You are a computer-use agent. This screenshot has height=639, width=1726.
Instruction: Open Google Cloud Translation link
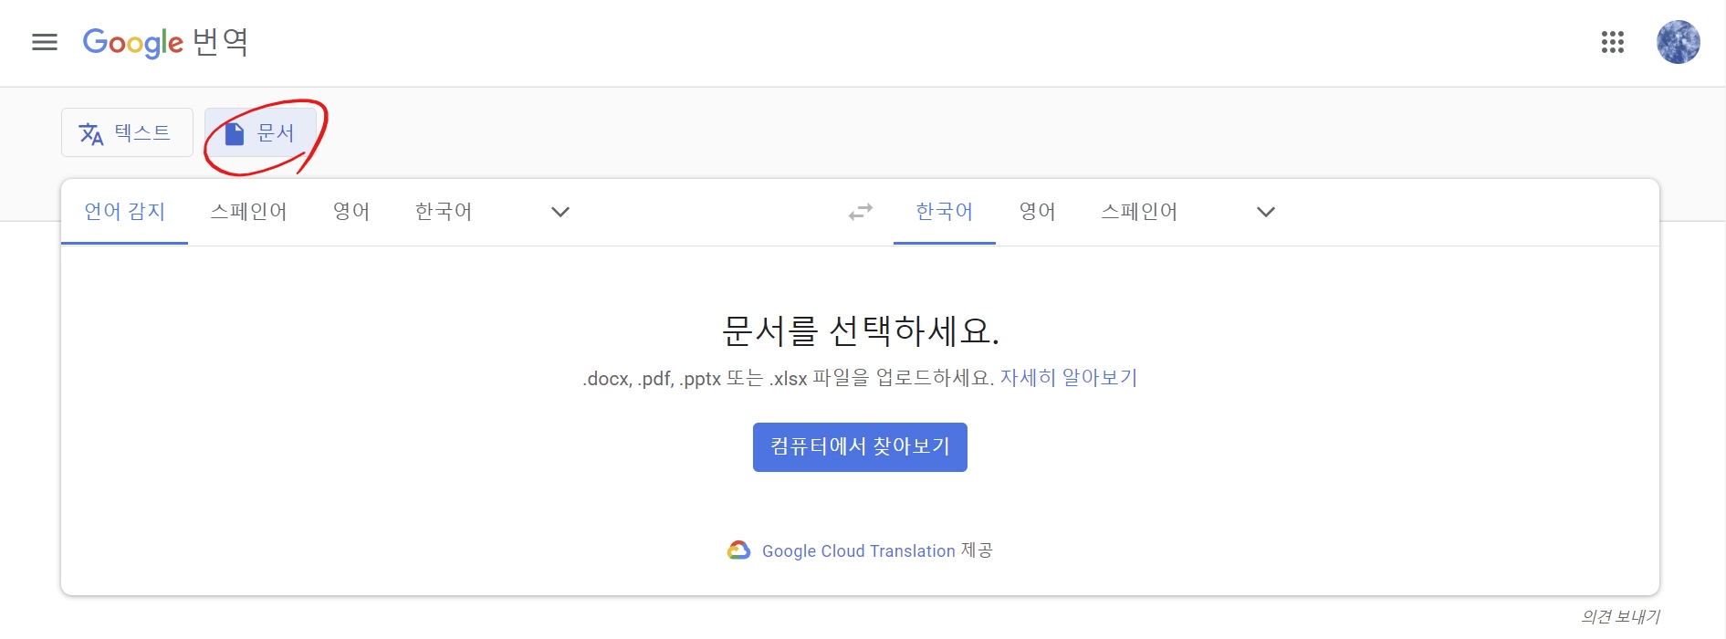(x=858, y=550)
